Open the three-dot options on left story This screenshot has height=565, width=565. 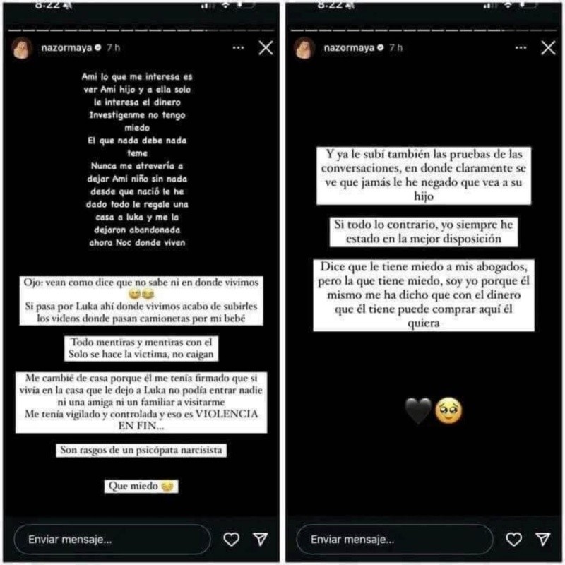[x=238, y=47]
